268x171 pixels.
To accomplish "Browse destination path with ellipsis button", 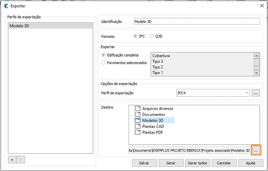I will coord(256,150).
